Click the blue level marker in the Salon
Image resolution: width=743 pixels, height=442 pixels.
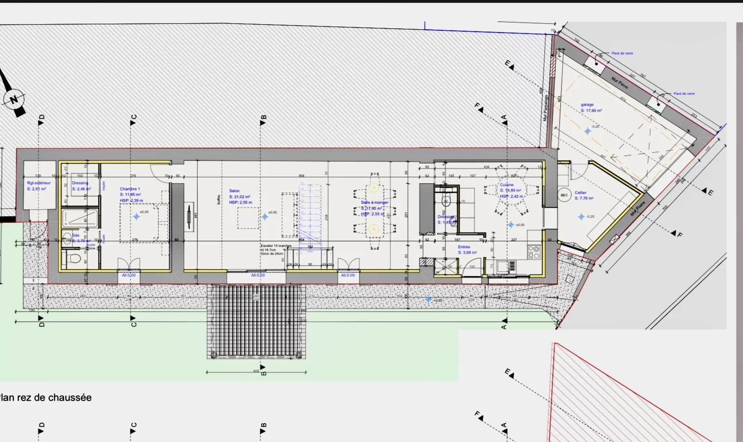coord(265,217)
